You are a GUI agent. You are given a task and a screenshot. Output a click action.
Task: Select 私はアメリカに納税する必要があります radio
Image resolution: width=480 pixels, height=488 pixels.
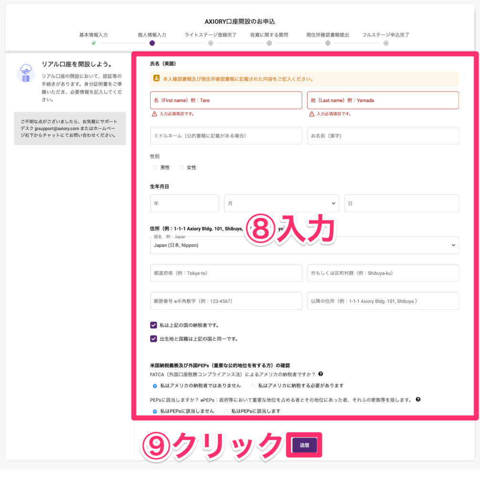pos(253,386)
